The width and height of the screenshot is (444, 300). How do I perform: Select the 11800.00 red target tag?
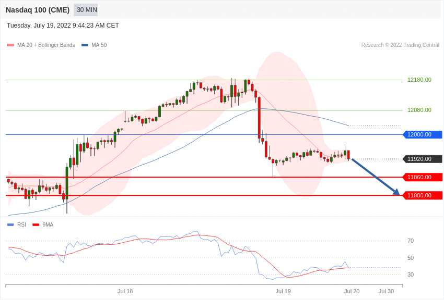click(x=423, y=195)
